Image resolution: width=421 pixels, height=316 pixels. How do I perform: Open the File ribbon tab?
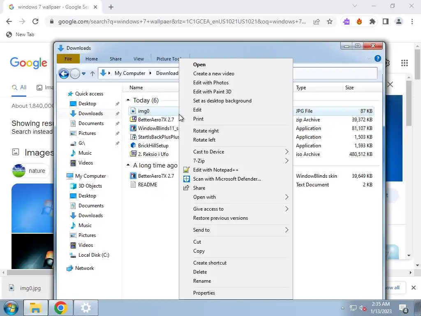pyautogui.click(x=68, y=58)
